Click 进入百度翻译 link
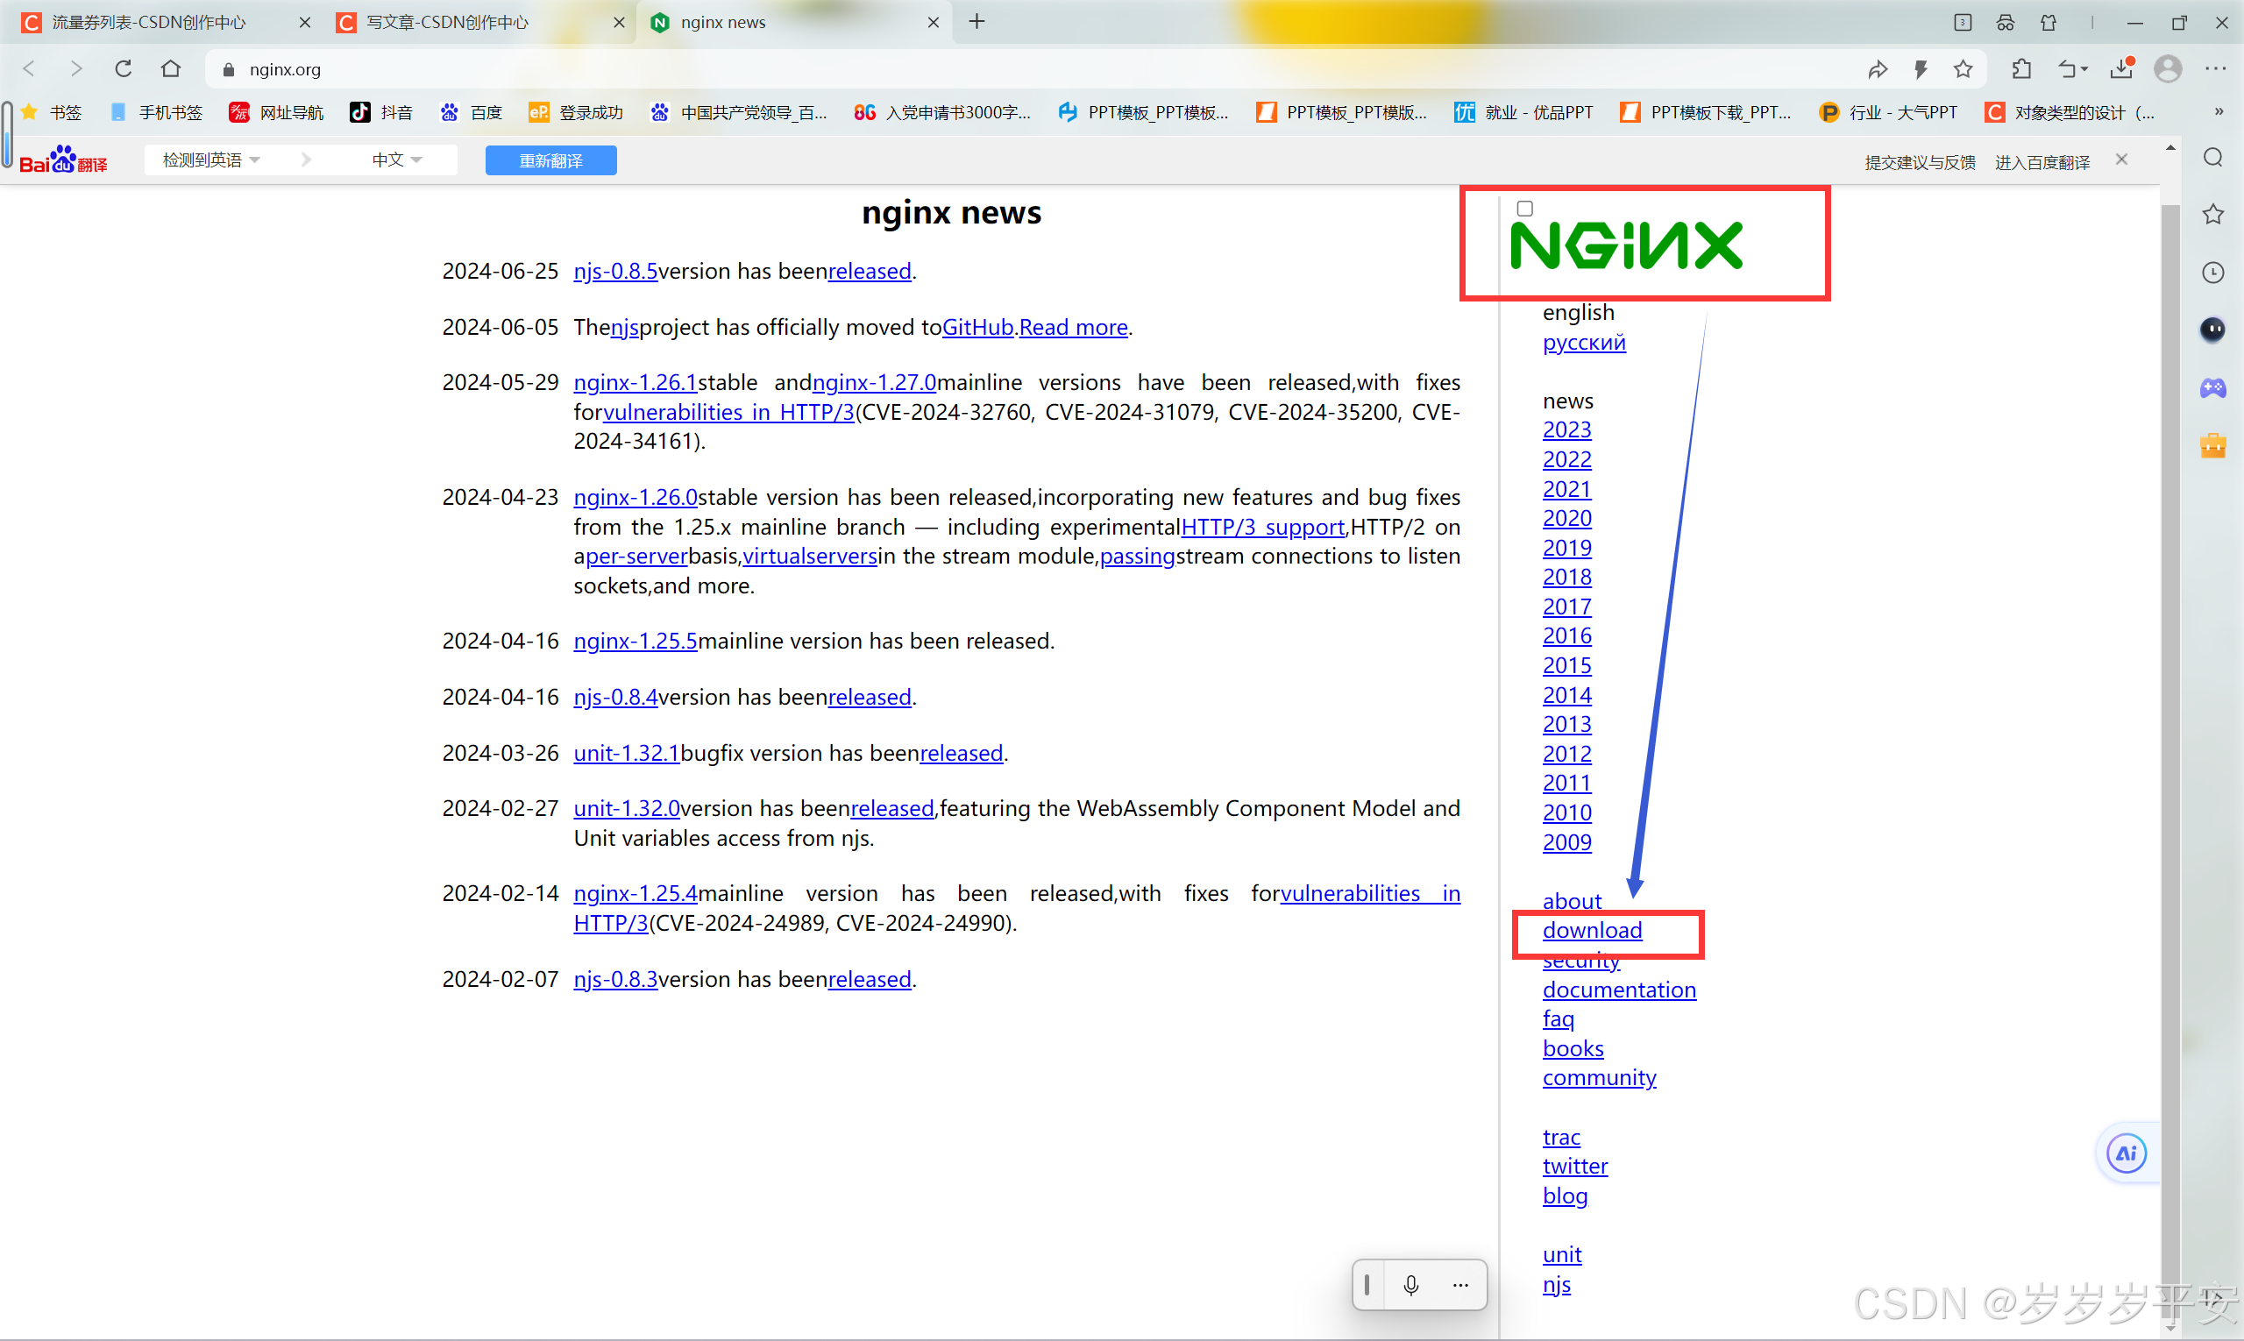This screenshot has height=1341, width=2244. [2042, 162]
